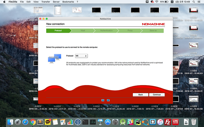Open PyCharm in the Dock
This screenshot has width=204, height=127.
pos(138,122)
